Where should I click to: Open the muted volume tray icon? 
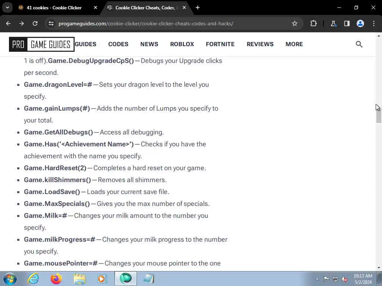pos(345,279)
